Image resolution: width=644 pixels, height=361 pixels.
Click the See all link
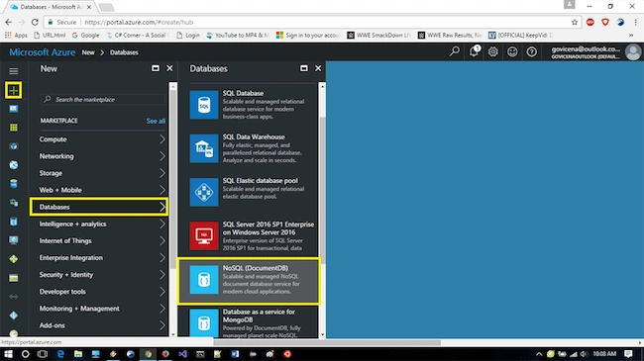(x=156, y=121)
